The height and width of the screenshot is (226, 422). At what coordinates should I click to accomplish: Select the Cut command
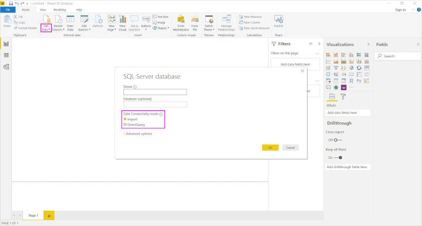pyautogui.click(x=18, y=17)
